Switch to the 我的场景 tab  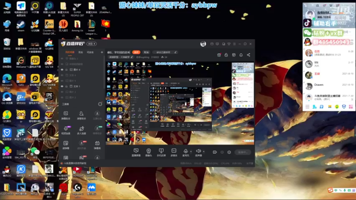click(x=70, y=52)
